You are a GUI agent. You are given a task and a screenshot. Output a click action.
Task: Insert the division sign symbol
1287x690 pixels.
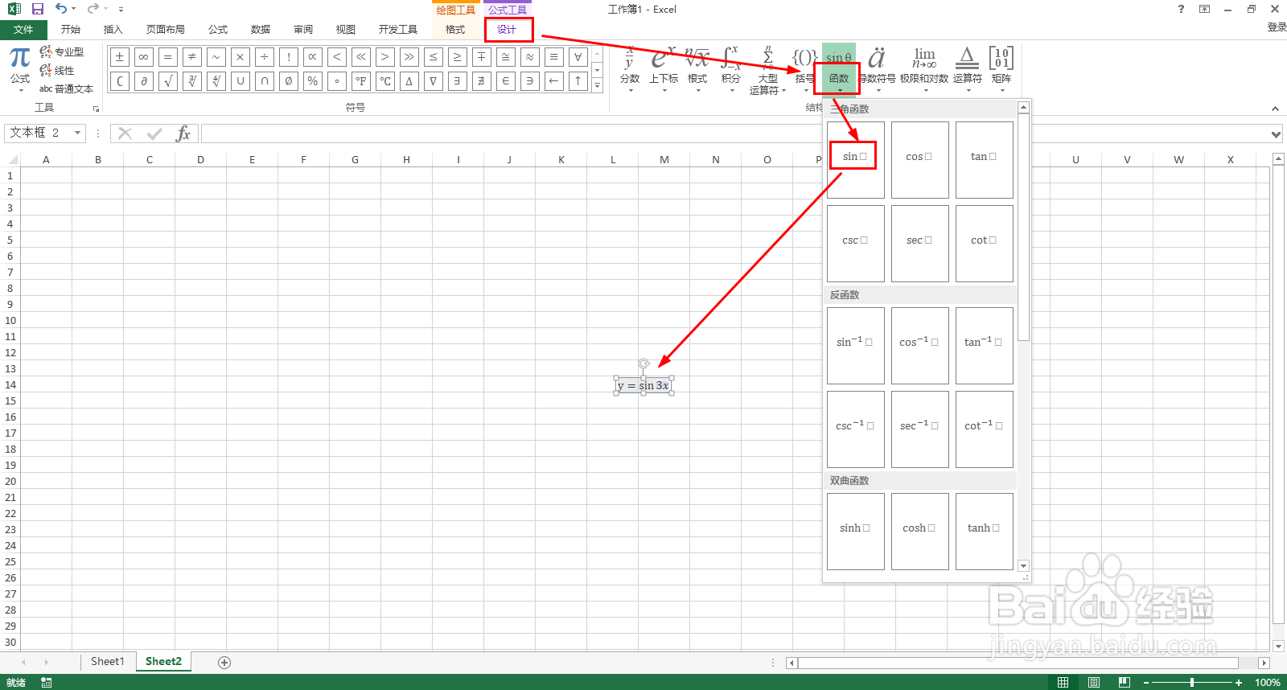(264, 57)
